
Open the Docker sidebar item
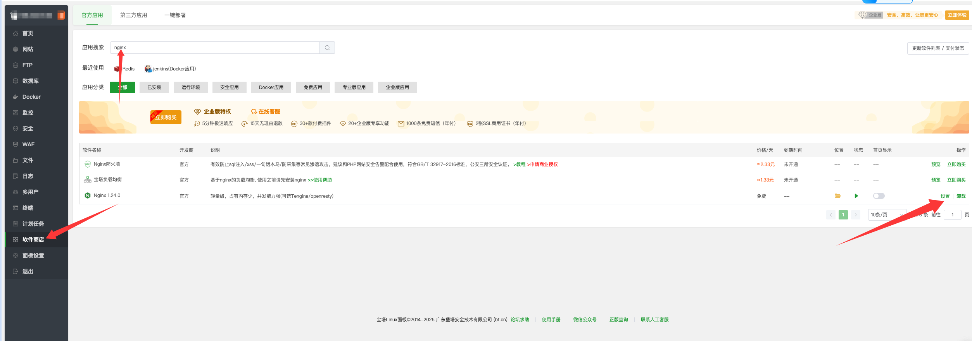pos(31,97)
